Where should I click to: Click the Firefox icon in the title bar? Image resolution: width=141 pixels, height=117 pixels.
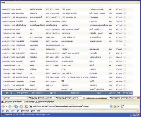pyautogui.click(x=2, y=115)
